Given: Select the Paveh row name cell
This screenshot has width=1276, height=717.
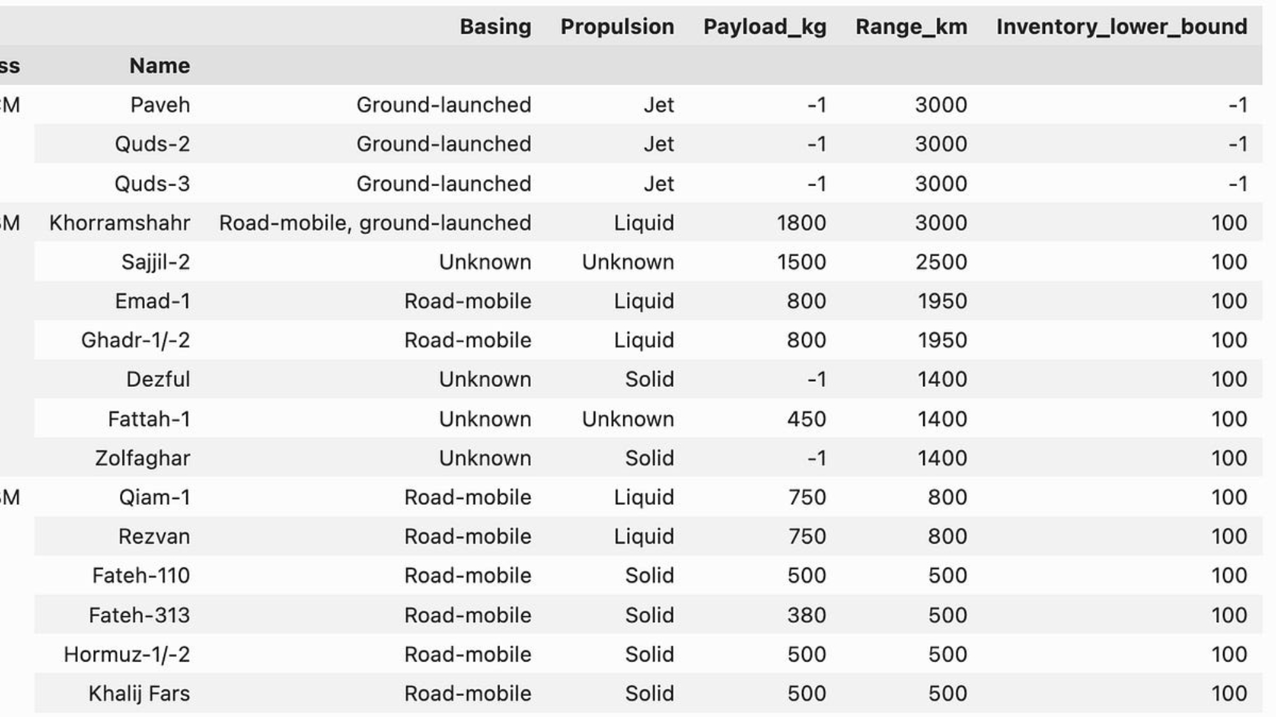Looking at the screenshot, I should (159, 105).
